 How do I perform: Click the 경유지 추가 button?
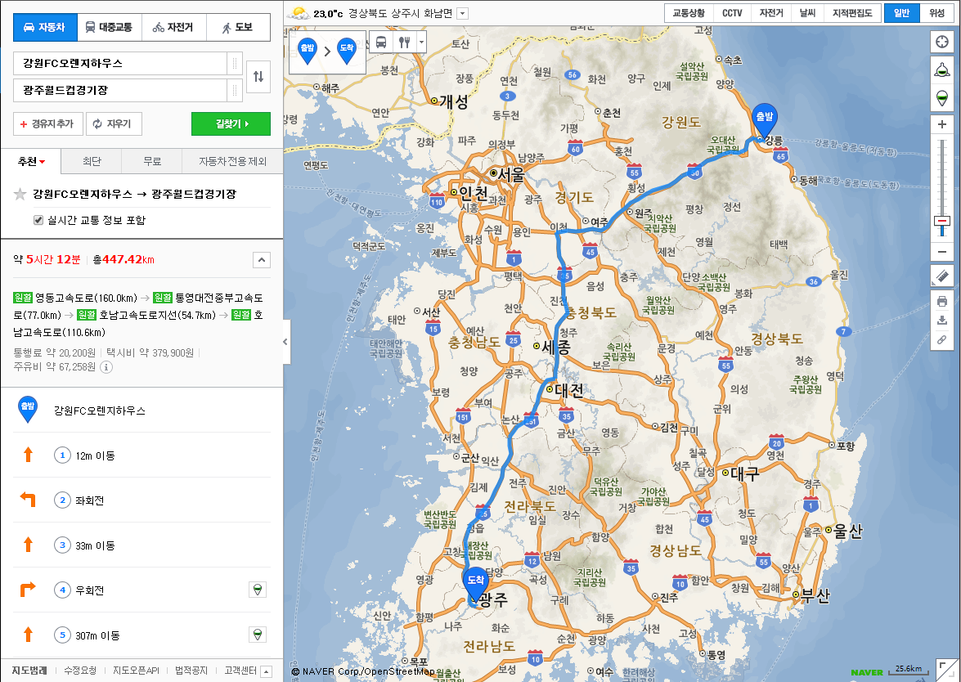(x=47, y=123)
